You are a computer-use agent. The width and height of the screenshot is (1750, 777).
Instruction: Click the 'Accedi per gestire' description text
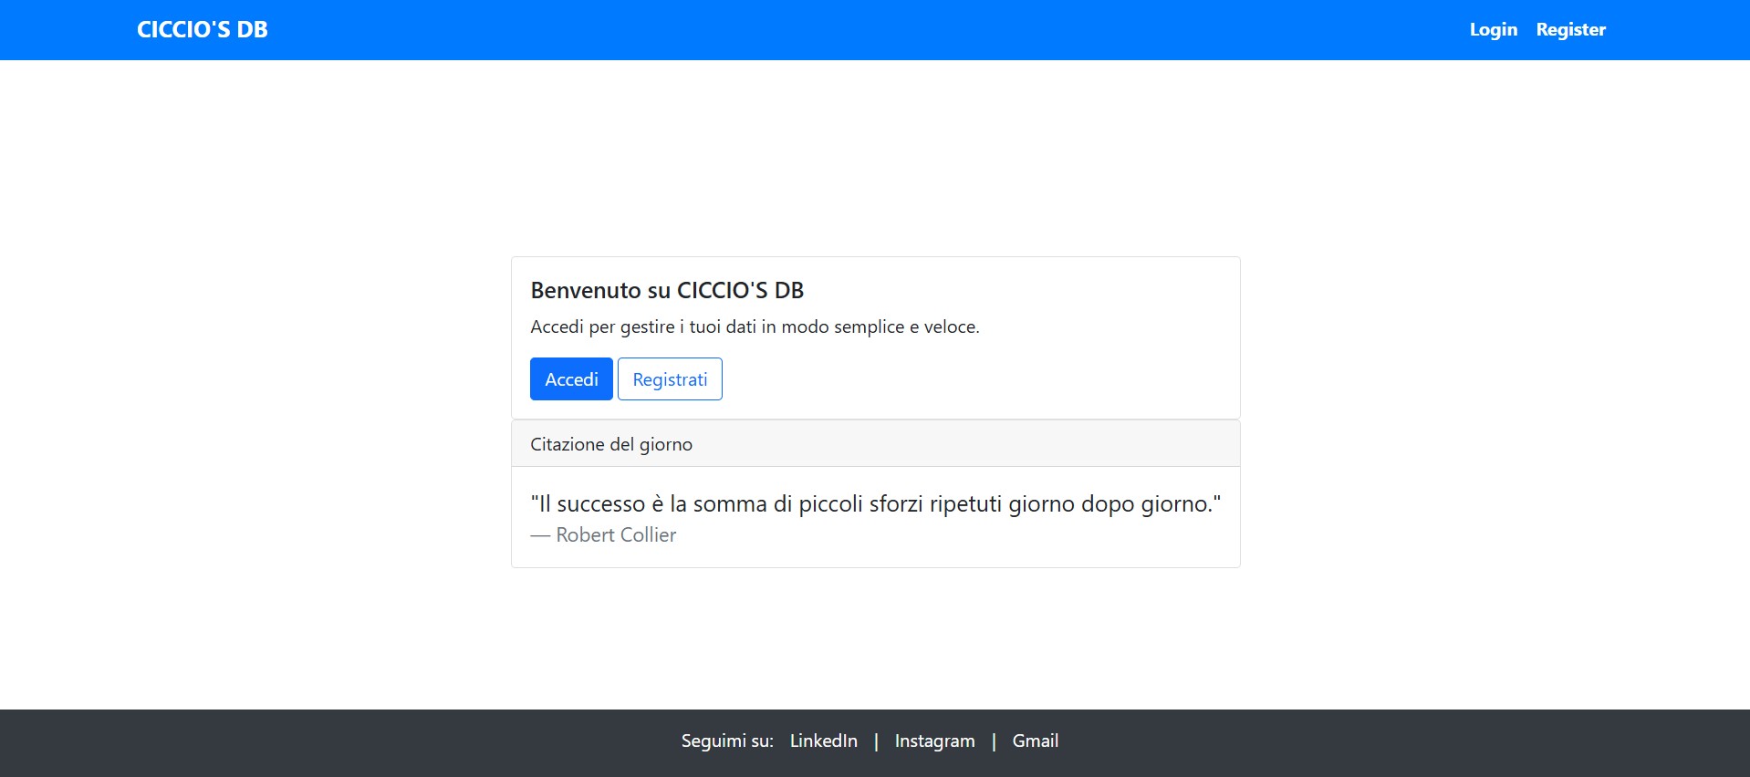pos(755,326)
